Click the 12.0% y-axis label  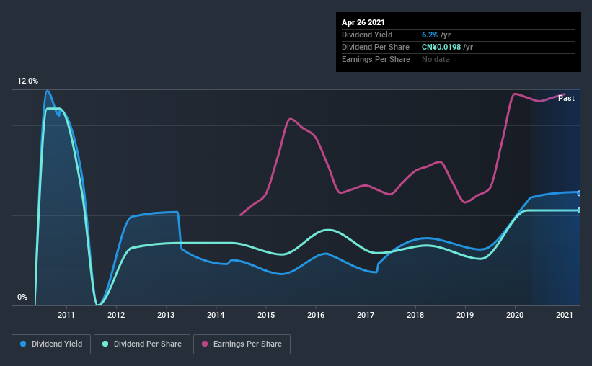tap(27, 81)
